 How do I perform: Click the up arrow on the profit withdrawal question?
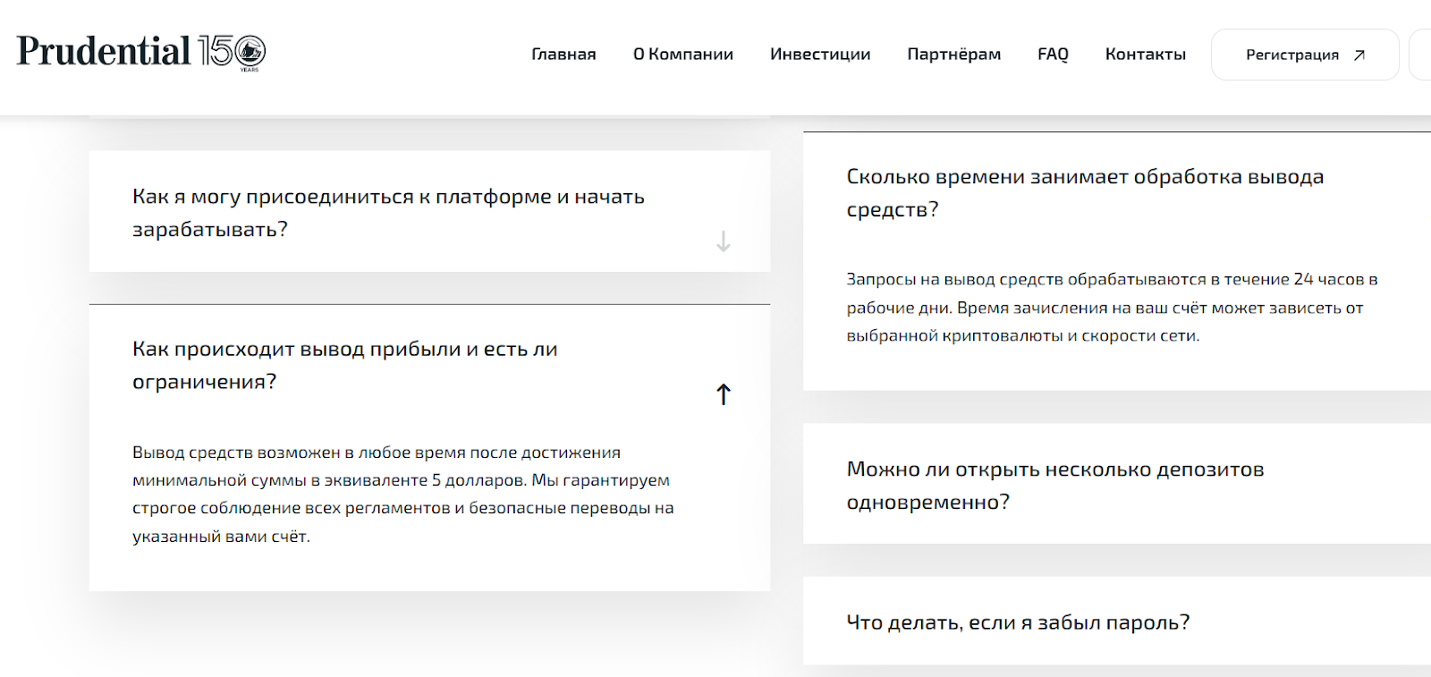724,394
